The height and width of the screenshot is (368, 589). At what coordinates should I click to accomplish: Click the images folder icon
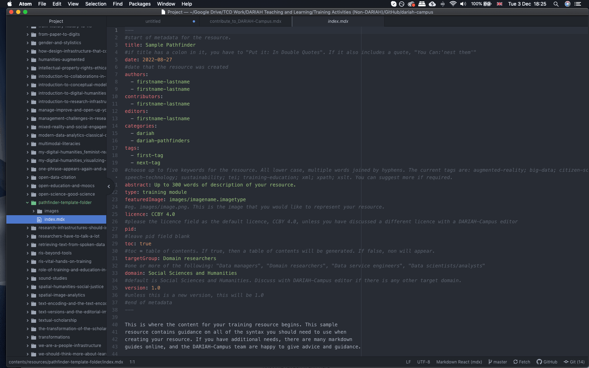39,211
